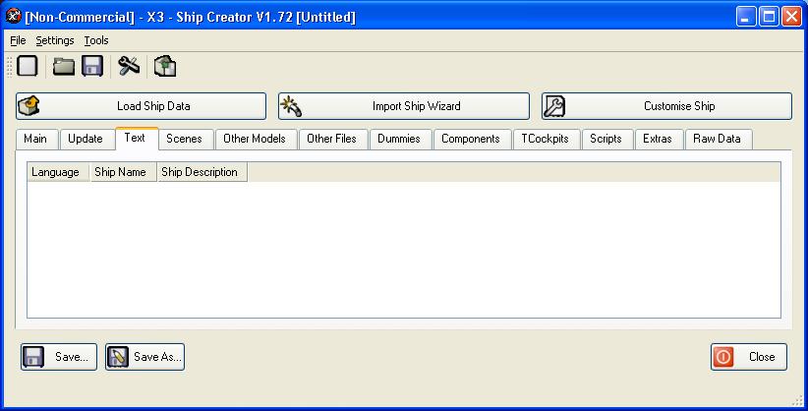Screen dimensions: 808x411
Task: Open the Settings menu
Action: click(x=55, y=40)
